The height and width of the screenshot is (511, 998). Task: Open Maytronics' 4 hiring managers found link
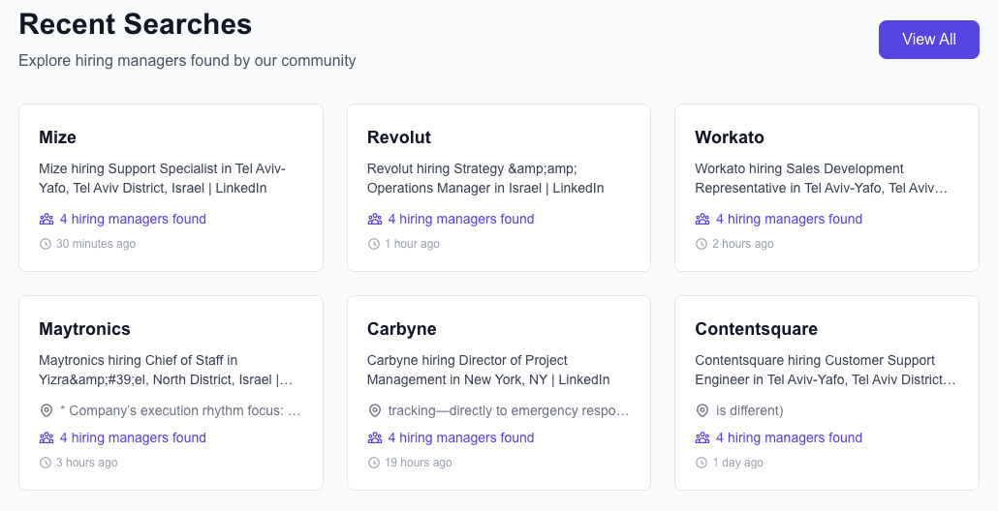[x=133, y=437]
